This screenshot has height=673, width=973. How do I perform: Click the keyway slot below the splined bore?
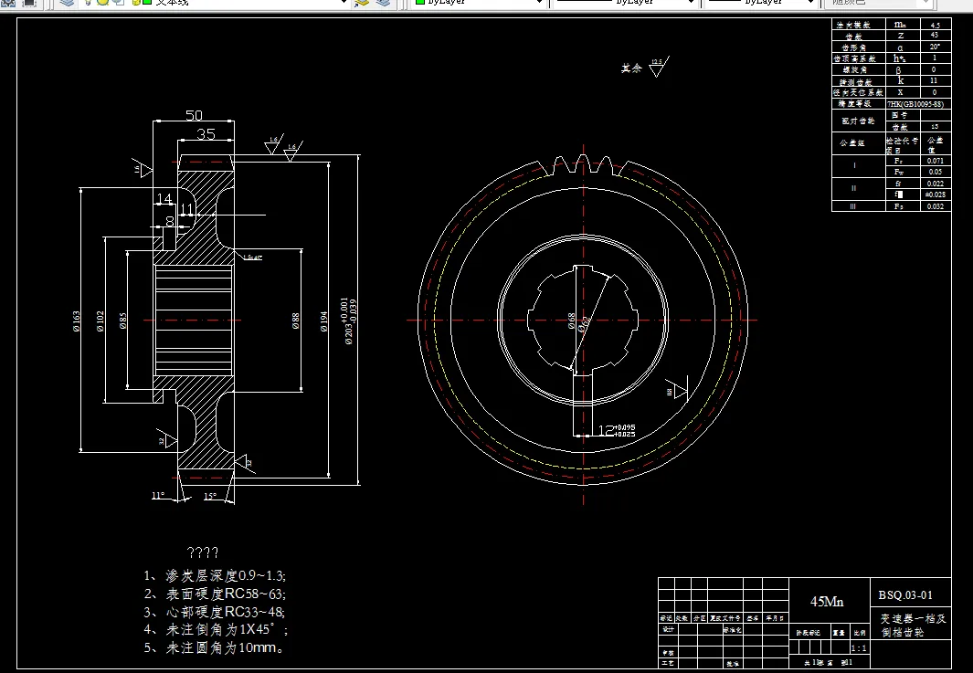(583, 404)
